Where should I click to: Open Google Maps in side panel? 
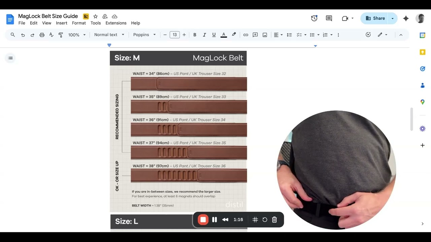tap(423, 102)
